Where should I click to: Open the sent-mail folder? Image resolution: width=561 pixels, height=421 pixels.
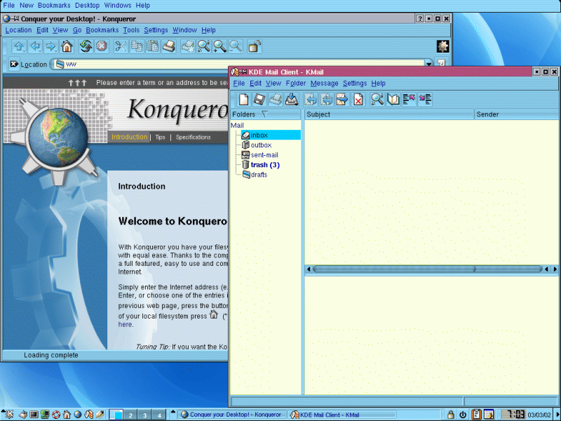click(259, 155)
